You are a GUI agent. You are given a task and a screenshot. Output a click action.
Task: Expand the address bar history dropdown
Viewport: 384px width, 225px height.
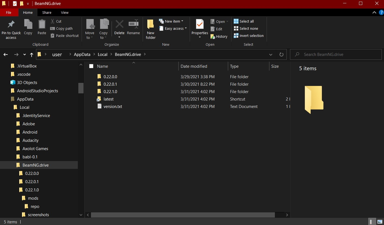(271, 55)
